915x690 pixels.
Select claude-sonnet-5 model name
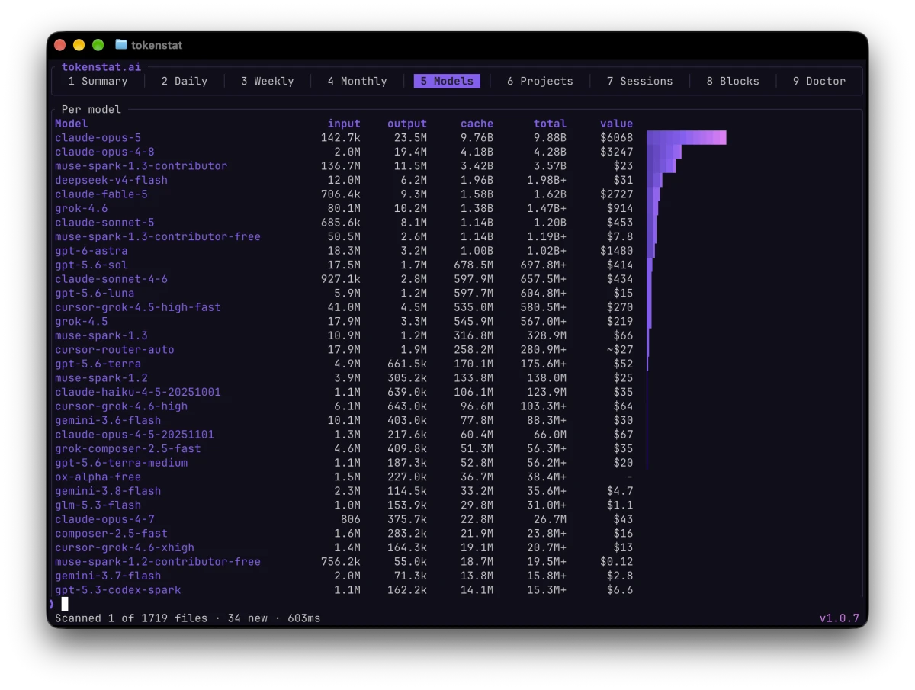pyautogui.click(x=104, y=223)
